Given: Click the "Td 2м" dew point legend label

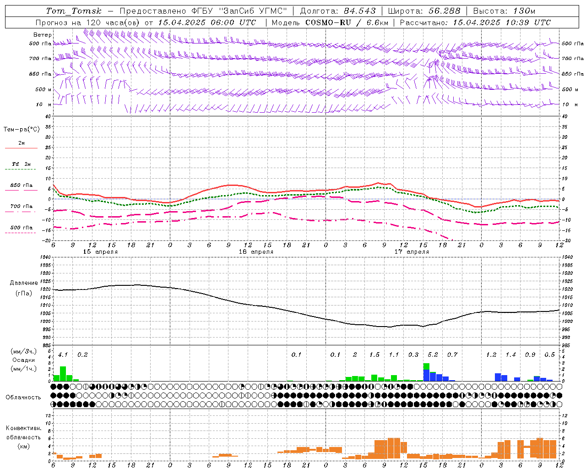Looking at the screenshot, I should coord(21,164).
